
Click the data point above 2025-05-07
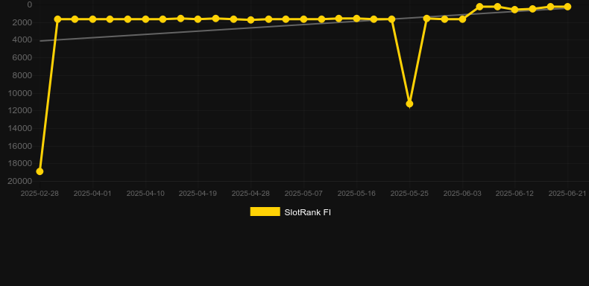pyautogui.click(x=303, y=19)
